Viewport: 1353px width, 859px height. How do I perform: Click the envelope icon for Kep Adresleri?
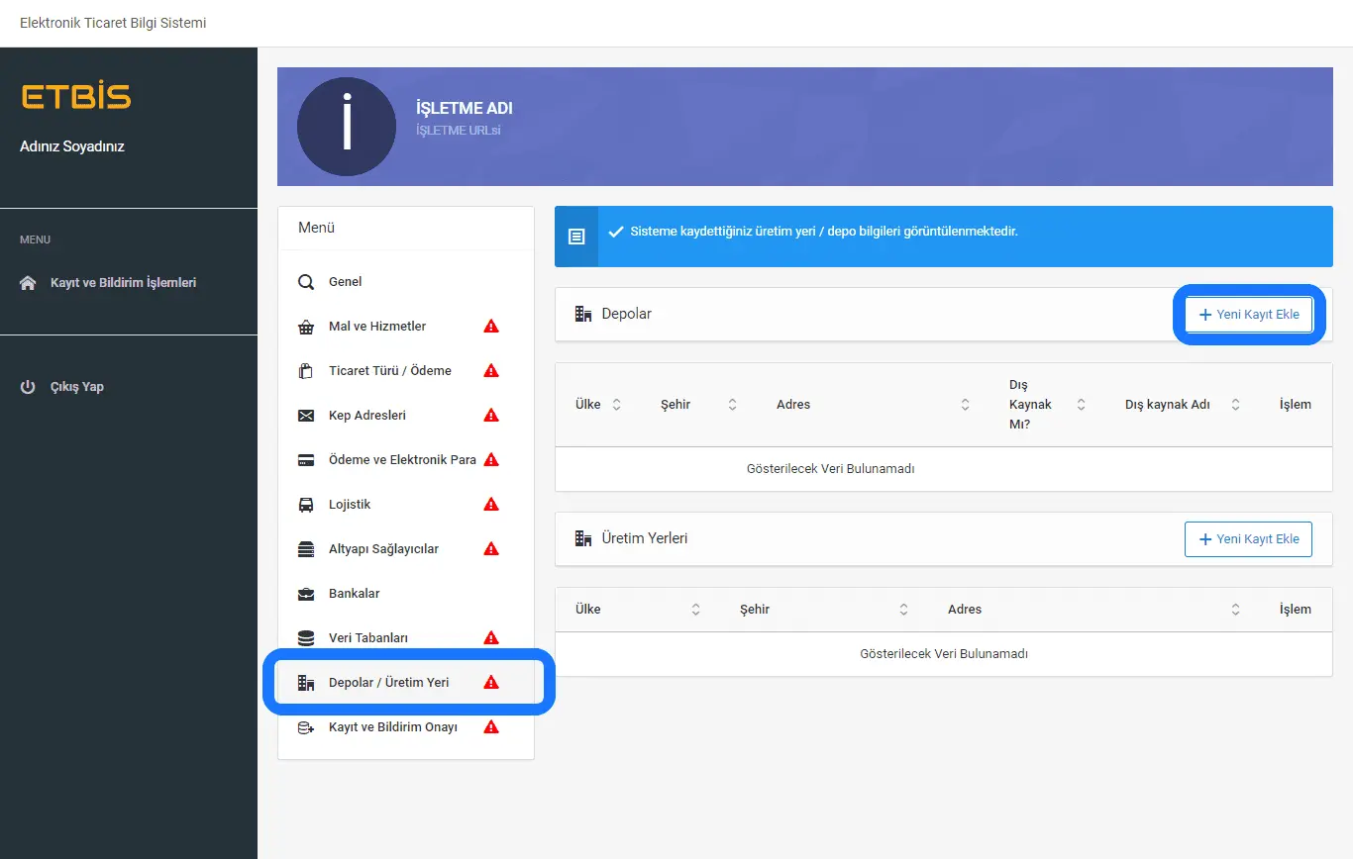[x=306, y=416]
